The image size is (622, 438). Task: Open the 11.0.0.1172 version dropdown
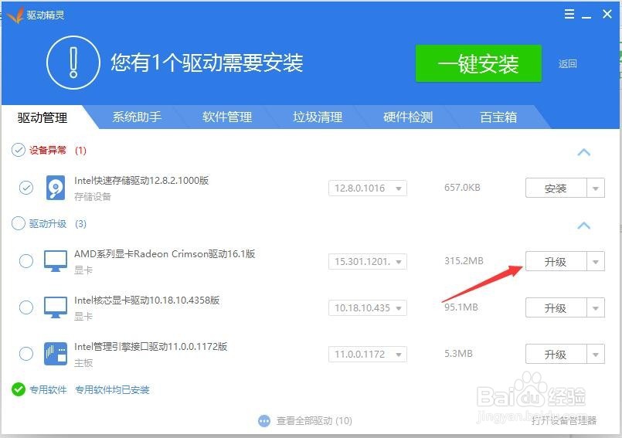[368, 354]
